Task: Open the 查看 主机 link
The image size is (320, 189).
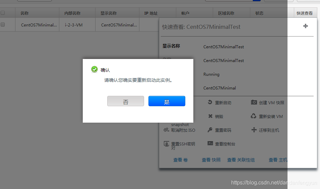Action: [278, 160]
